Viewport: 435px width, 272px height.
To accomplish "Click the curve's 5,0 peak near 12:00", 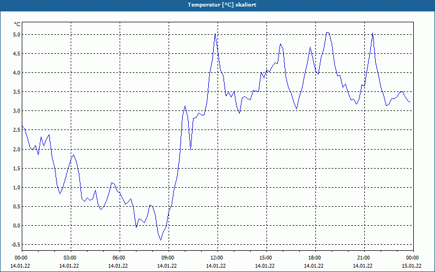I will (x=215, y=34).
